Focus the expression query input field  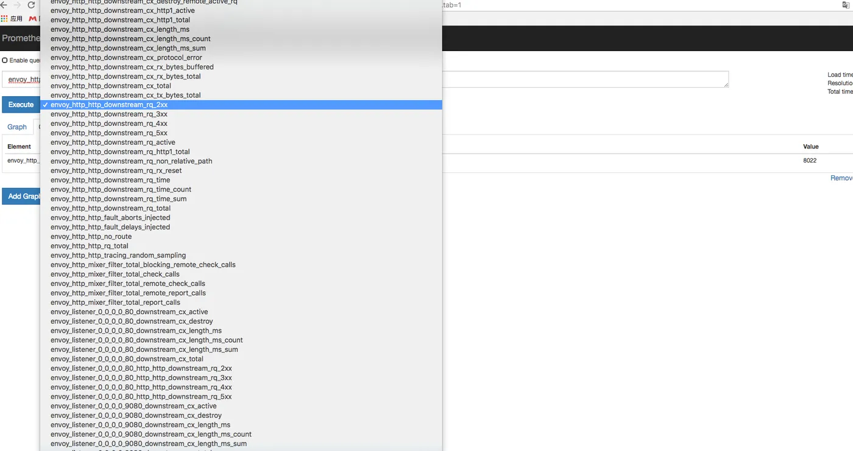pyautogui.click(x=366, y=80)
